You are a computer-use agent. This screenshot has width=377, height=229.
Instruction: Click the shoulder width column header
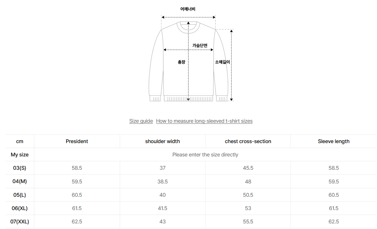click(x=162, y=141)
